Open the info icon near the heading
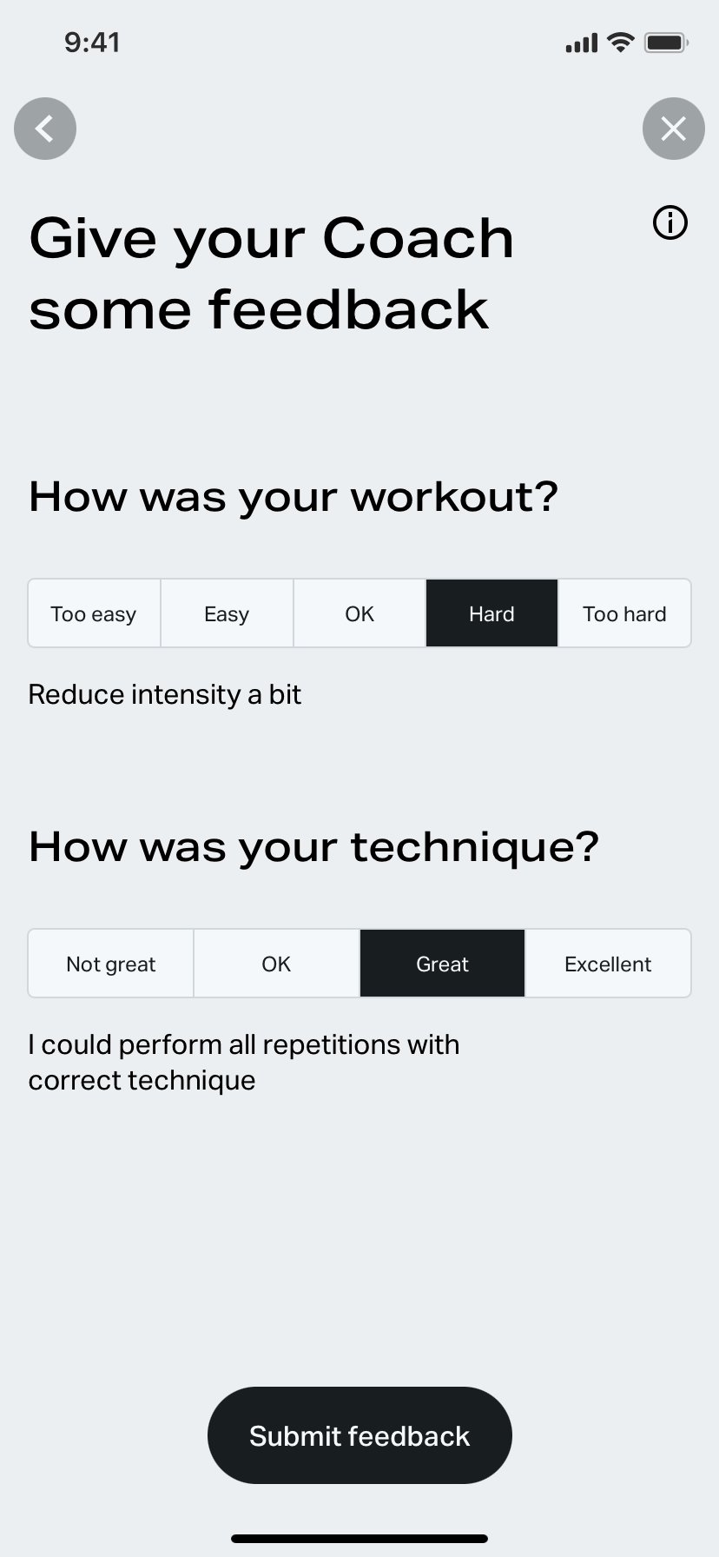The height and width of the screenshot is (1557, 719). pos(669,223)
